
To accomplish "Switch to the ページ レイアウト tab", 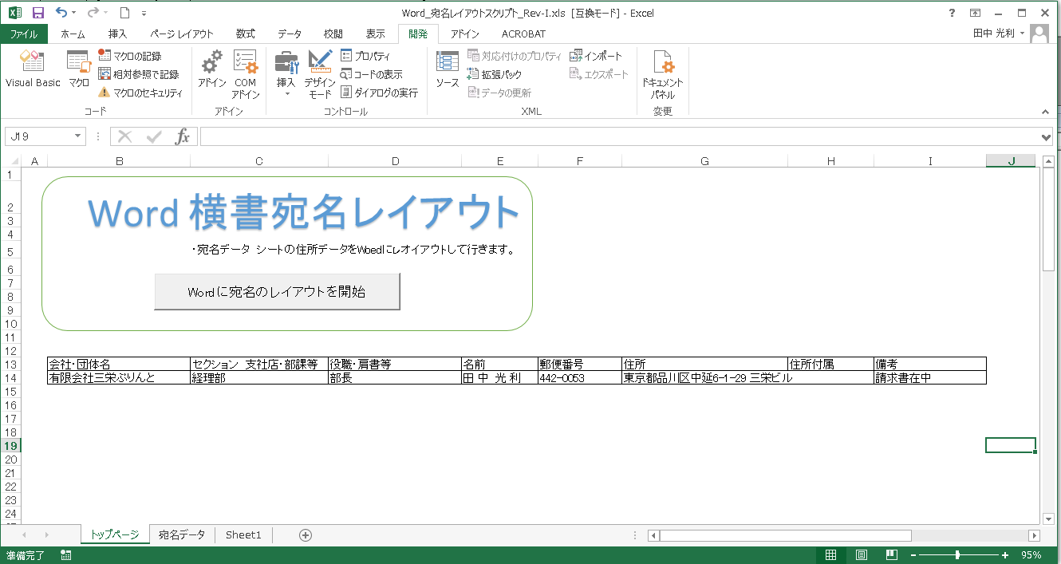I will (x=182, y=34).
